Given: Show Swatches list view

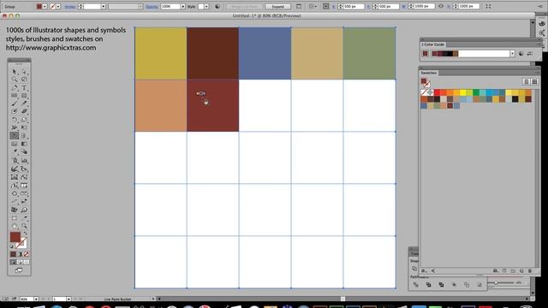Looking at the screenshot, I should point(527,82).
